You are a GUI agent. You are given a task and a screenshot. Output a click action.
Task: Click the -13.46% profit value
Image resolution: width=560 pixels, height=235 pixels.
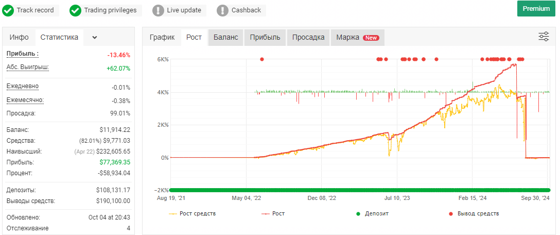point(118,55)
